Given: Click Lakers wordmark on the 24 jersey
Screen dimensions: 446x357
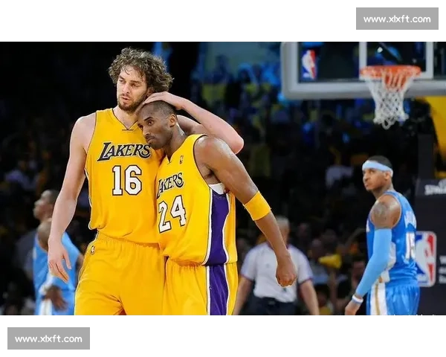Looking at the screenshot, I should point(170,182).
